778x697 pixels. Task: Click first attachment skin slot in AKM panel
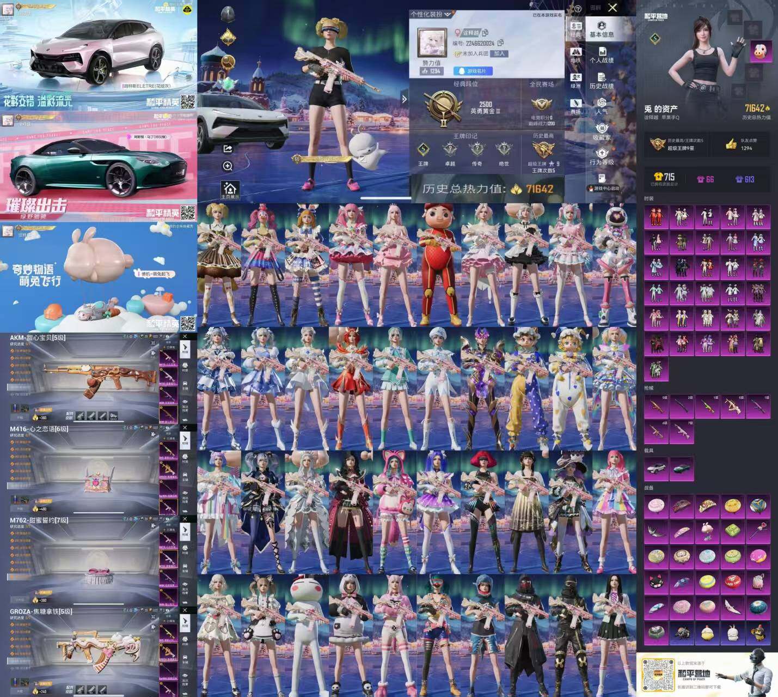81,416
